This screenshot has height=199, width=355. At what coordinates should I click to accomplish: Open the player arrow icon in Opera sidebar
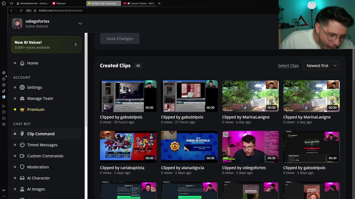tap(4, 106)
